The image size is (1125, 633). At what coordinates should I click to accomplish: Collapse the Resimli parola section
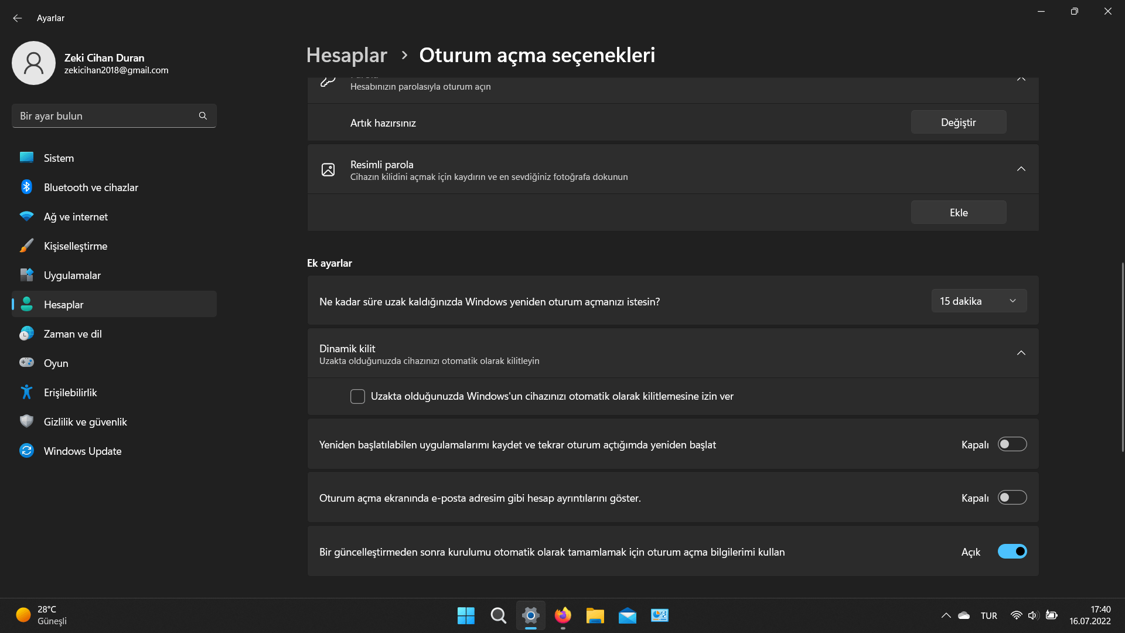pos(1021,169)
